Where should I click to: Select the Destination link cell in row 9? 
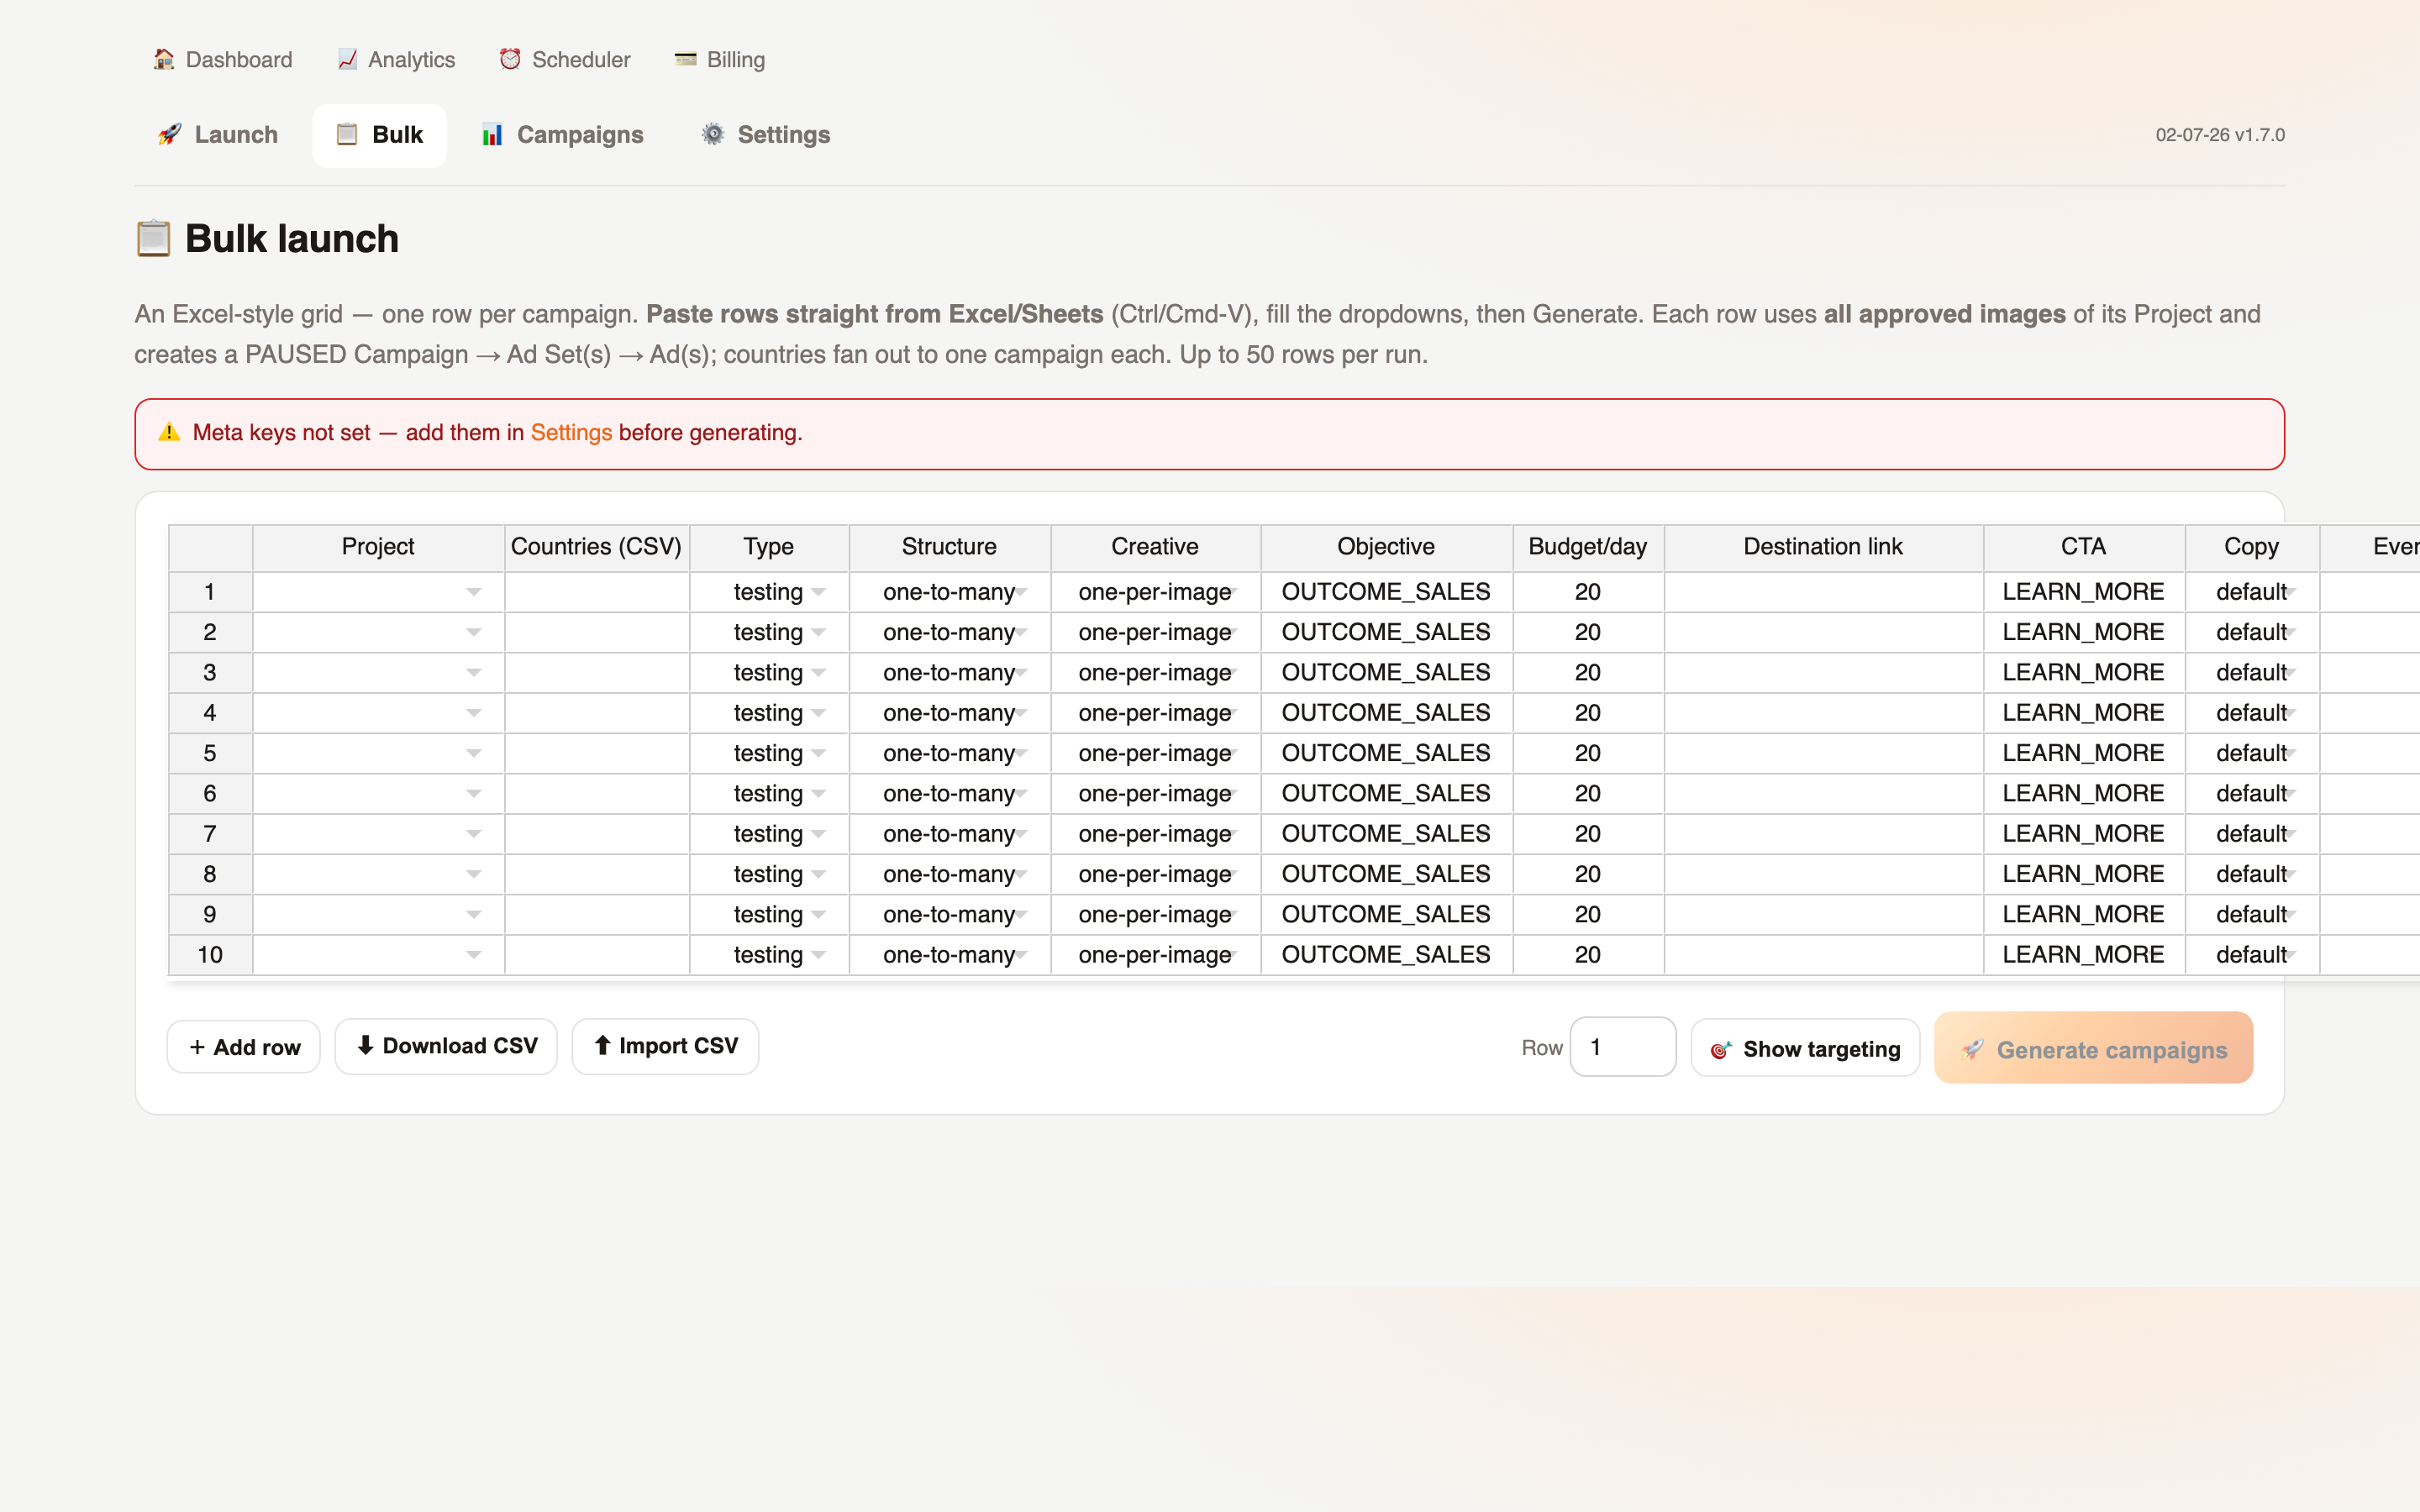click(1823, 914)
